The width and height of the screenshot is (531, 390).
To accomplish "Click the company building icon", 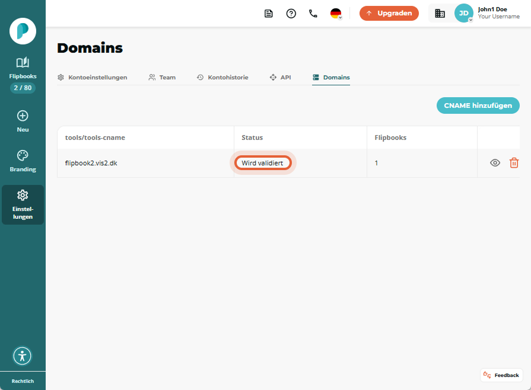I will pyautogui.click(x=440, y=14).
